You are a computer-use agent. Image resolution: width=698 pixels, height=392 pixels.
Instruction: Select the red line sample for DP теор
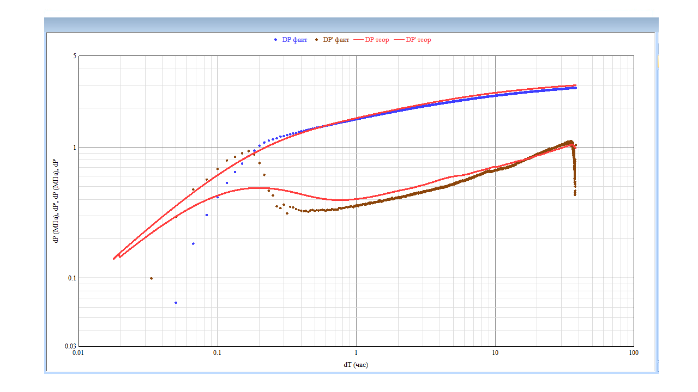(358, 40)
